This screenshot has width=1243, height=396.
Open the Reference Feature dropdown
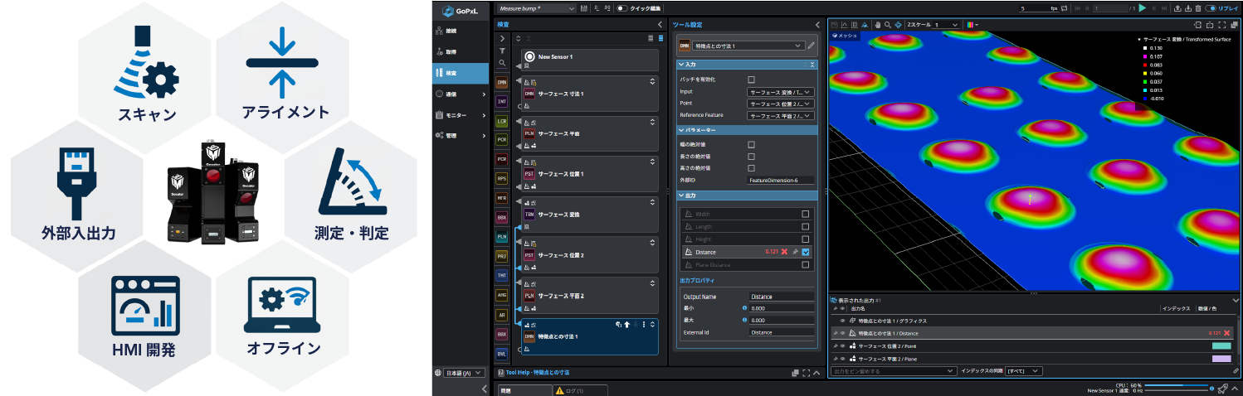(780, 115)
